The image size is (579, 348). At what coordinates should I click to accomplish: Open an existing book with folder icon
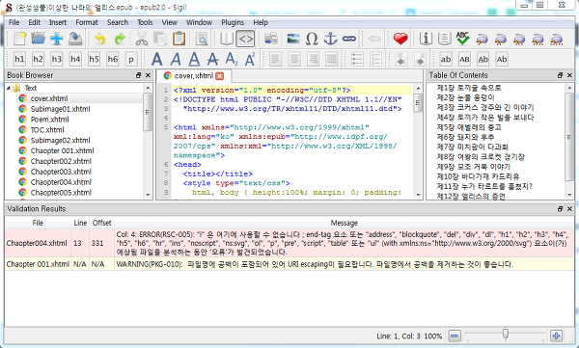point(38,39)
